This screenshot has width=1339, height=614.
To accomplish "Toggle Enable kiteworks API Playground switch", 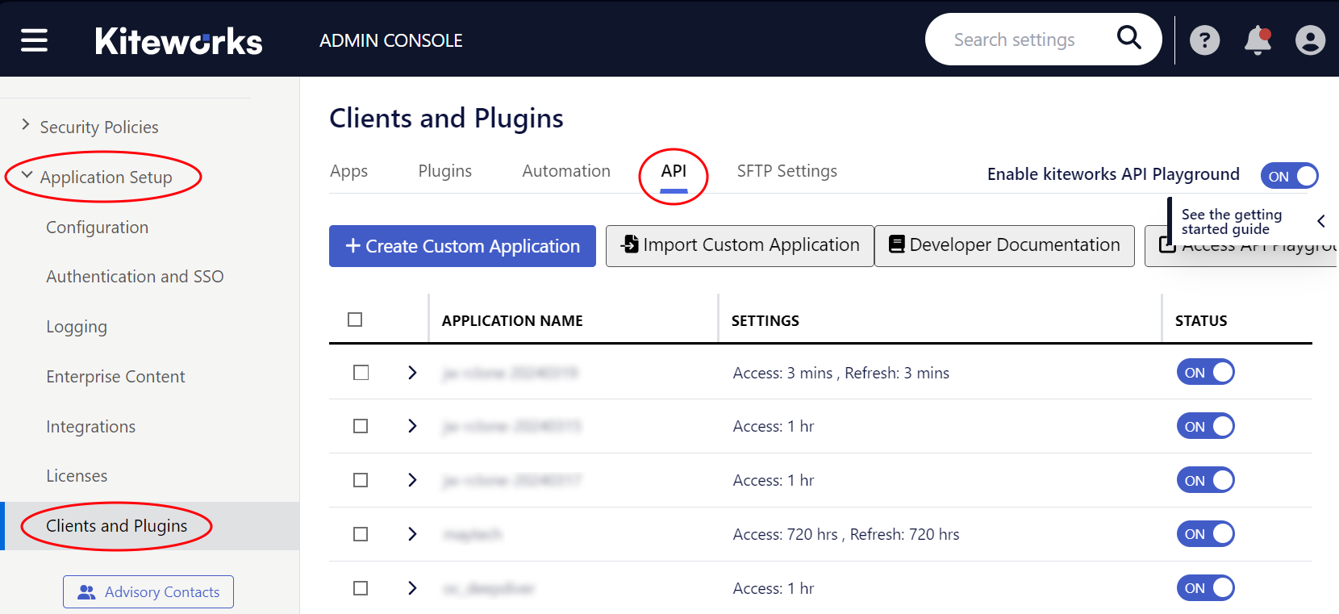I will [x=1289, y=176].
